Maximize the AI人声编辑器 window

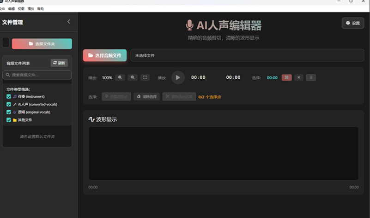pos(351,1)
